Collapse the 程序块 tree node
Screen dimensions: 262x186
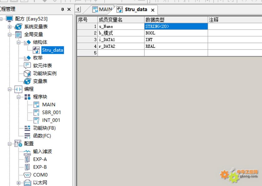coord(18,97)
